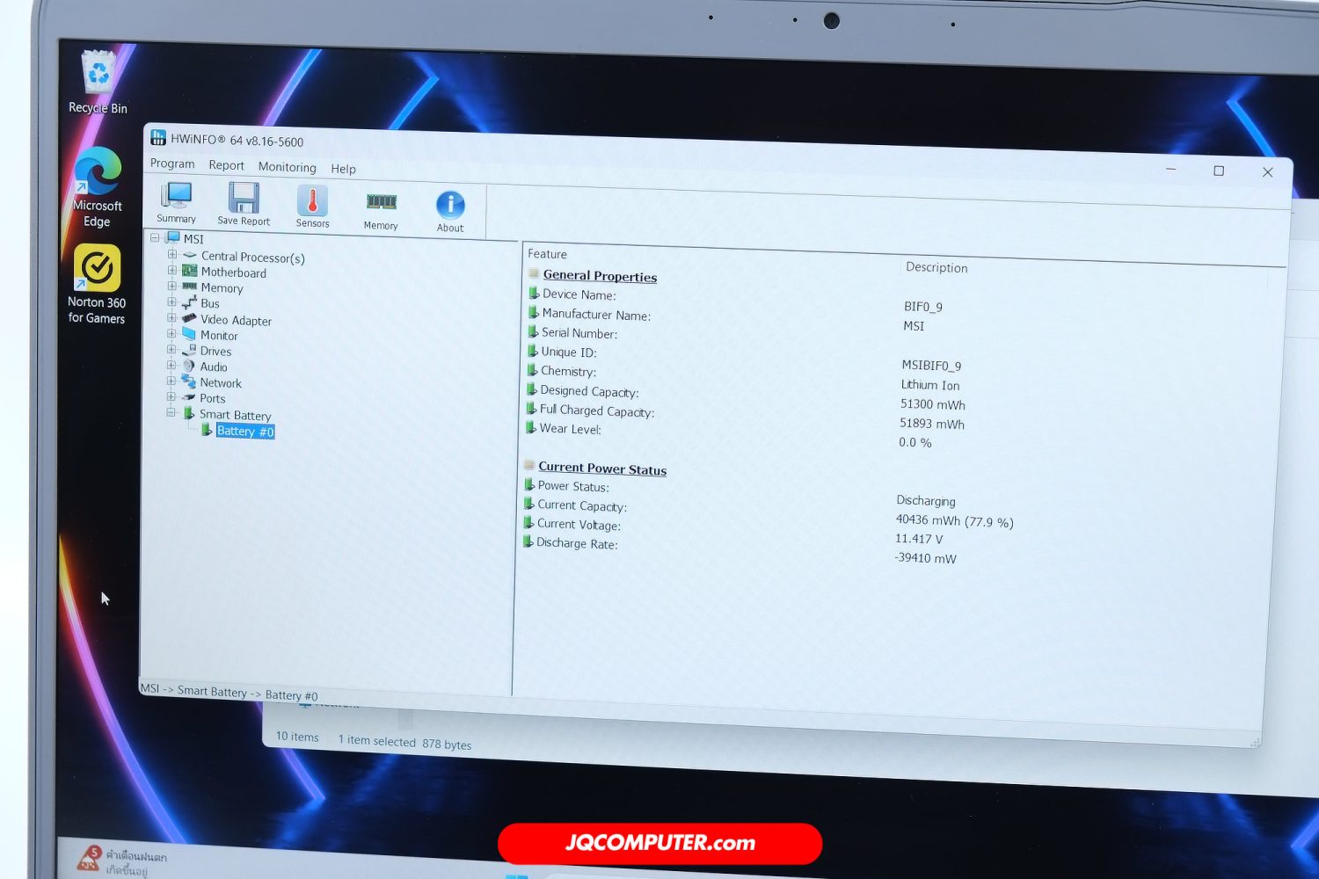Viewport: 1319px width, 879px height.
Task: Expand the Motherboard node
Action: tap(172, 270)
